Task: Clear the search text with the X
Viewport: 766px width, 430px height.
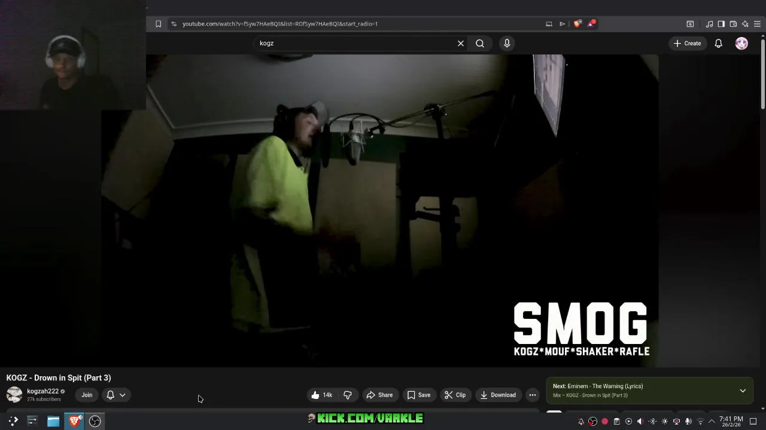Action: coord(461,43)
